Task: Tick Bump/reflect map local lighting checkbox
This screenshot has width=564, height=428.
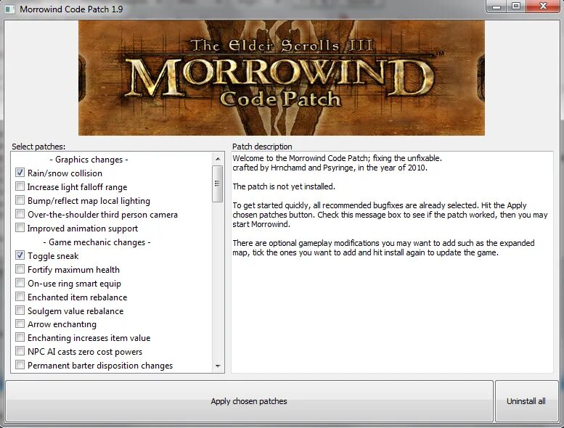Action: [20, 200]
